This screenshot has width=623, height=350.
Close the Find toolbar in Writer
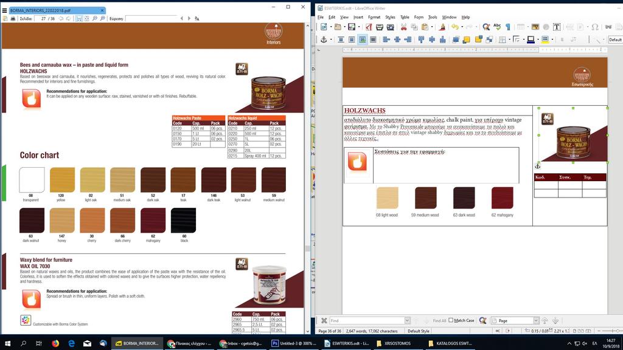[324, 321]
